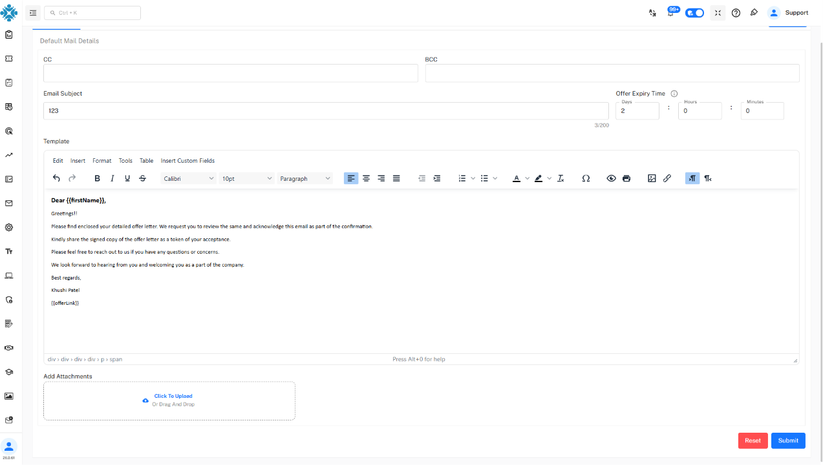Select right text alignment
This screenshot has height=465, width=823.
tap(381, 178)
